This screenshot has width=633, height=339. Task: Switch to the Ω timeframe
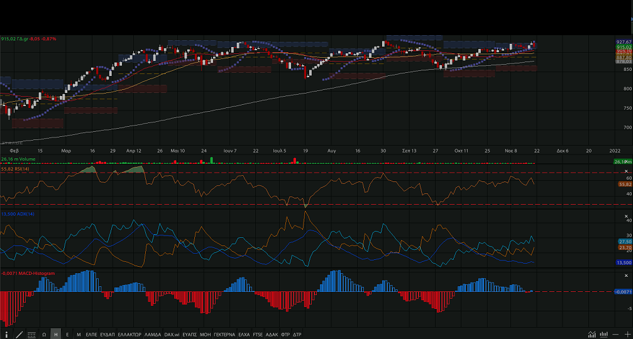44,334
